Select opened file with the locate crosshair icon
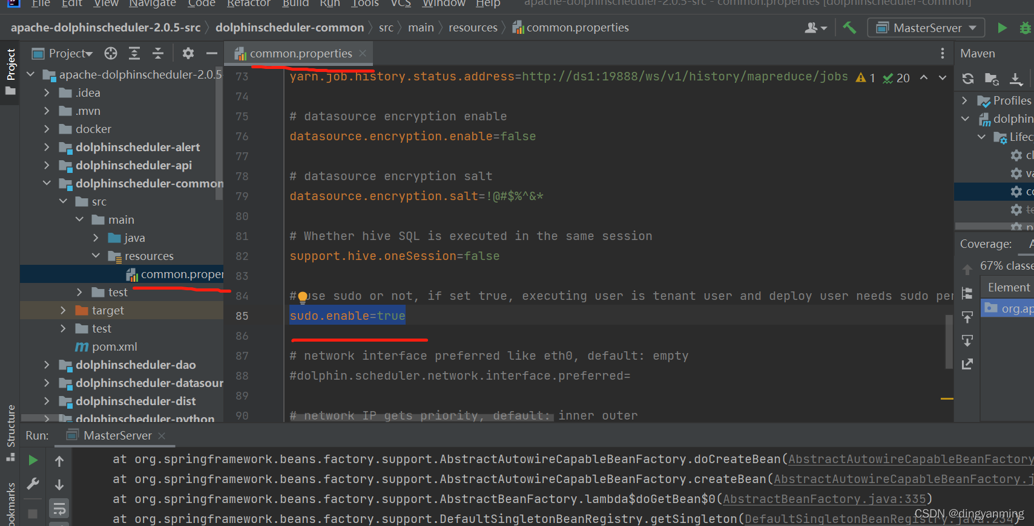Screen dimensions: 1034x526 point(111,53)
